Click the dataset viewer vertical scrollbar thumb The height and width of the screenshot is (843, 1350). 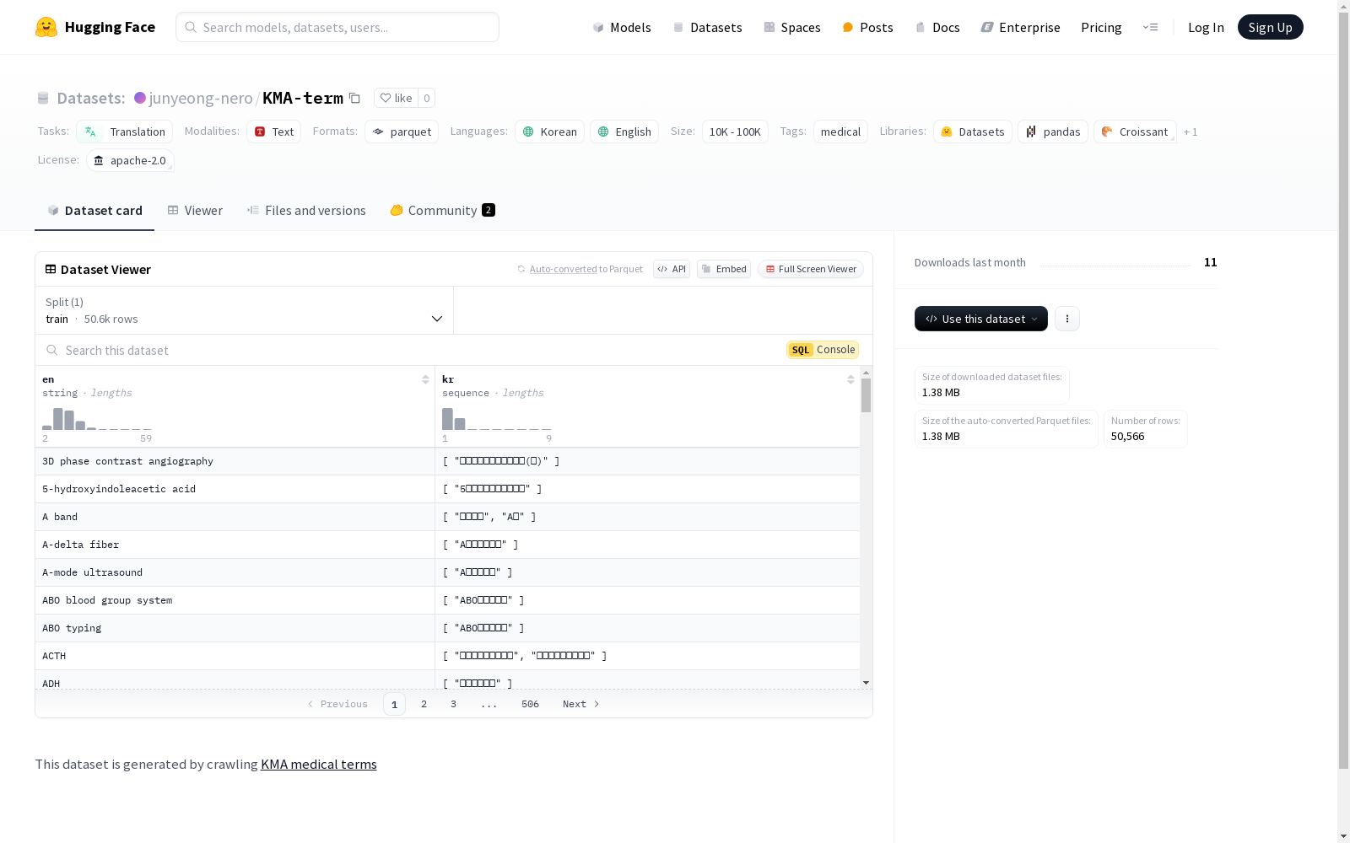coord(866,395)
